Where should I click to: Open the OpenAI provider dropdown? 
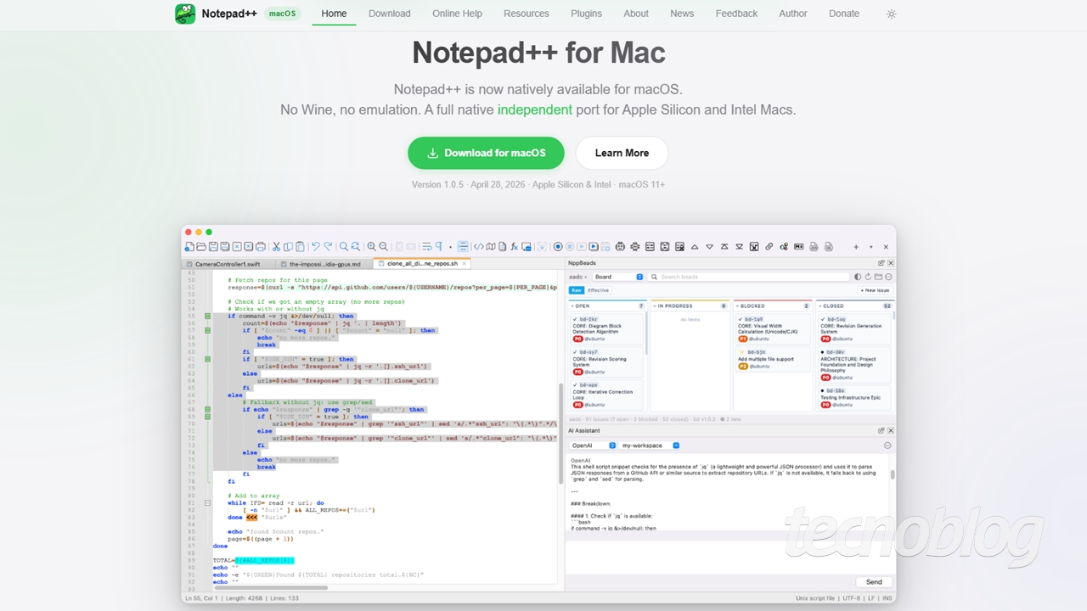pyautogui.click(x=593, y=446)
